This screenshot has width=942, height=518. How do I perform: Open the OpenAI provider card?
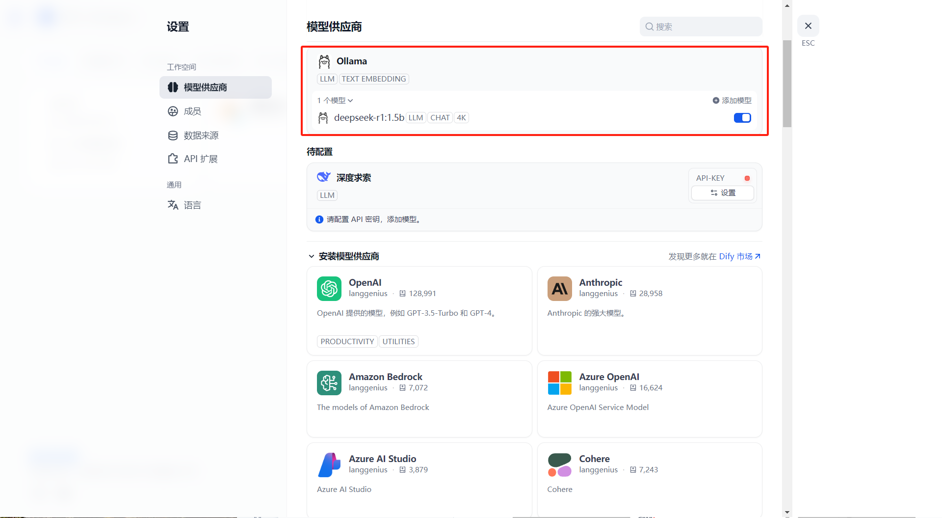[419, 311]
